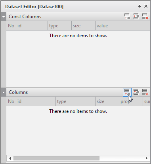Pin the Dataset Editor panel

point(140,6)
